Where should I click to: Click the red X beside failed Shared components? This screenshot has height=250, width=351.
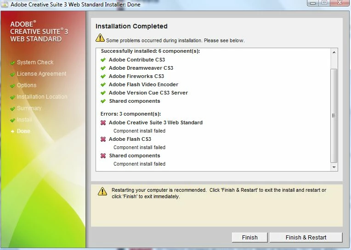[x=103, y=156]
